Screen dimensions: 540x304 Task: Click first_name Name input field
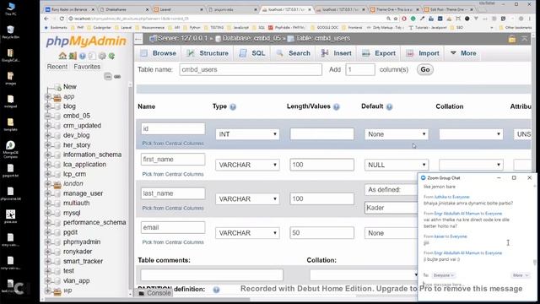[x=173, y=160]
